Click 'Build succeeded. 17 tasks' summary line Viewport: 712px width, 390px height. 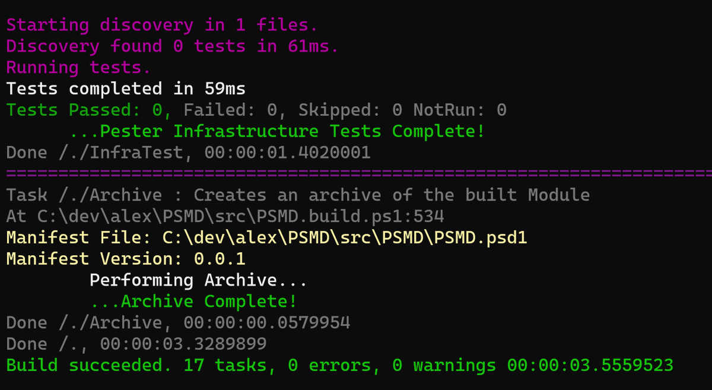[x=339, y=366]
